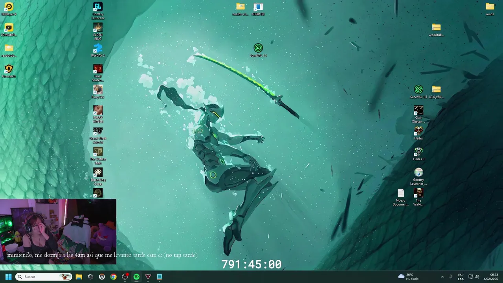The image size is (503, 283).
Task: Select the PAYDAY 2 shortcut
Action: point(98,51)
